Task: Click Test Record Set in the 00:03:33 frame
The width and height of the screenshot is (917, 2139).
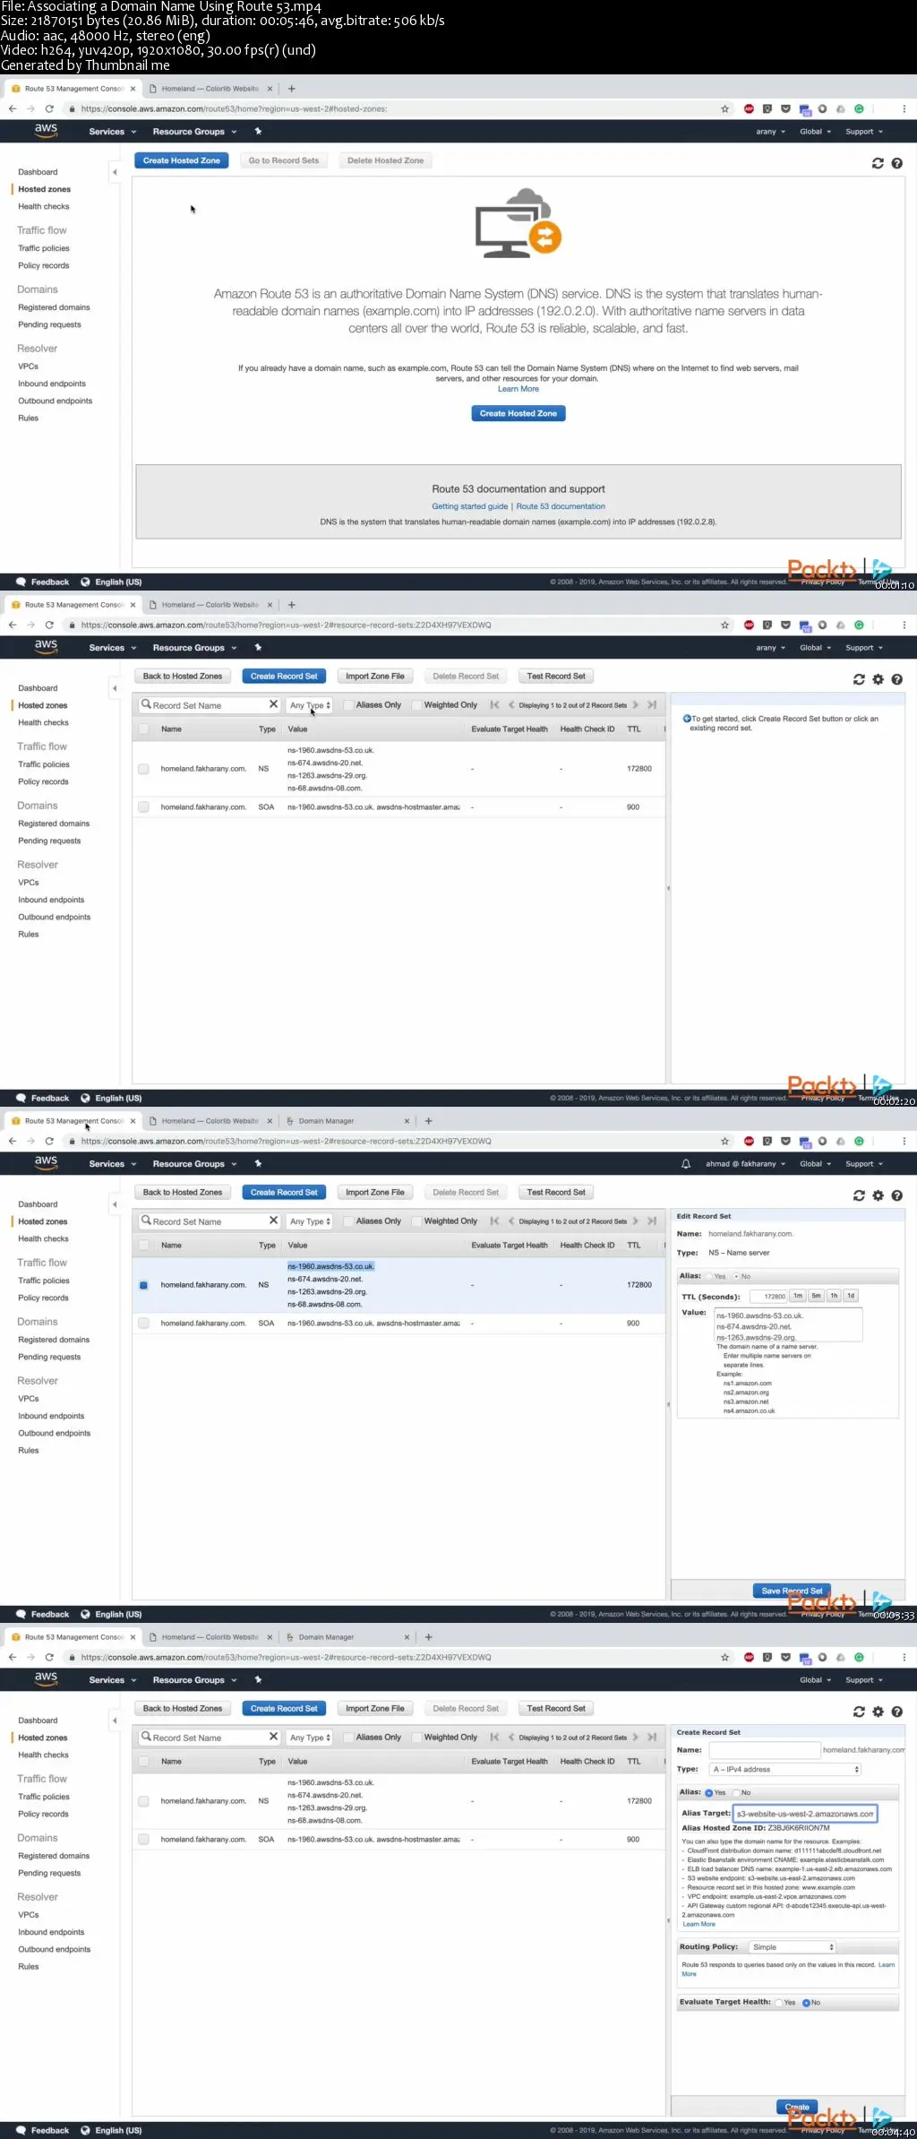Action: (x=556, y=1193)
